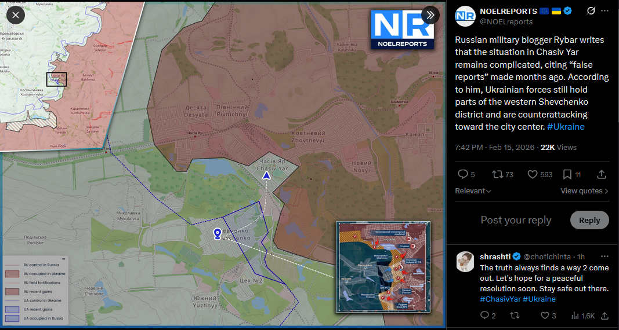Share shrashti's comment
619x330 pixels.
coord(604,316)
